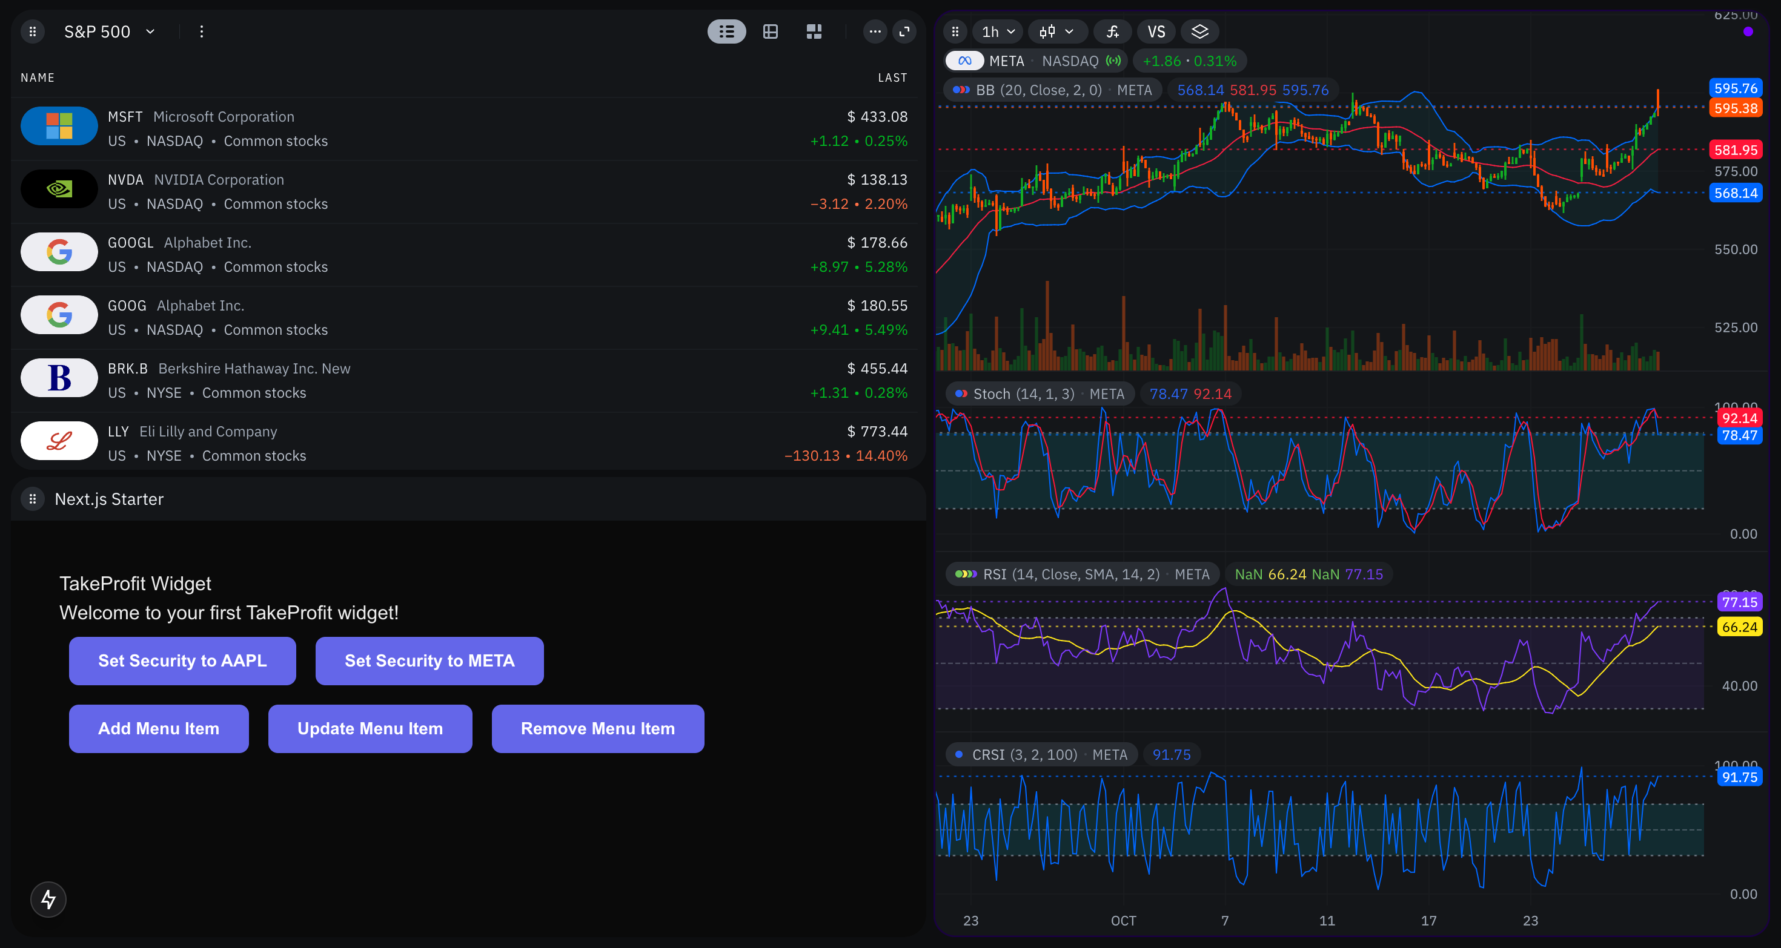Select the mosaic layout view icon
Screen dimensions: 1781x948
(814, 32)
